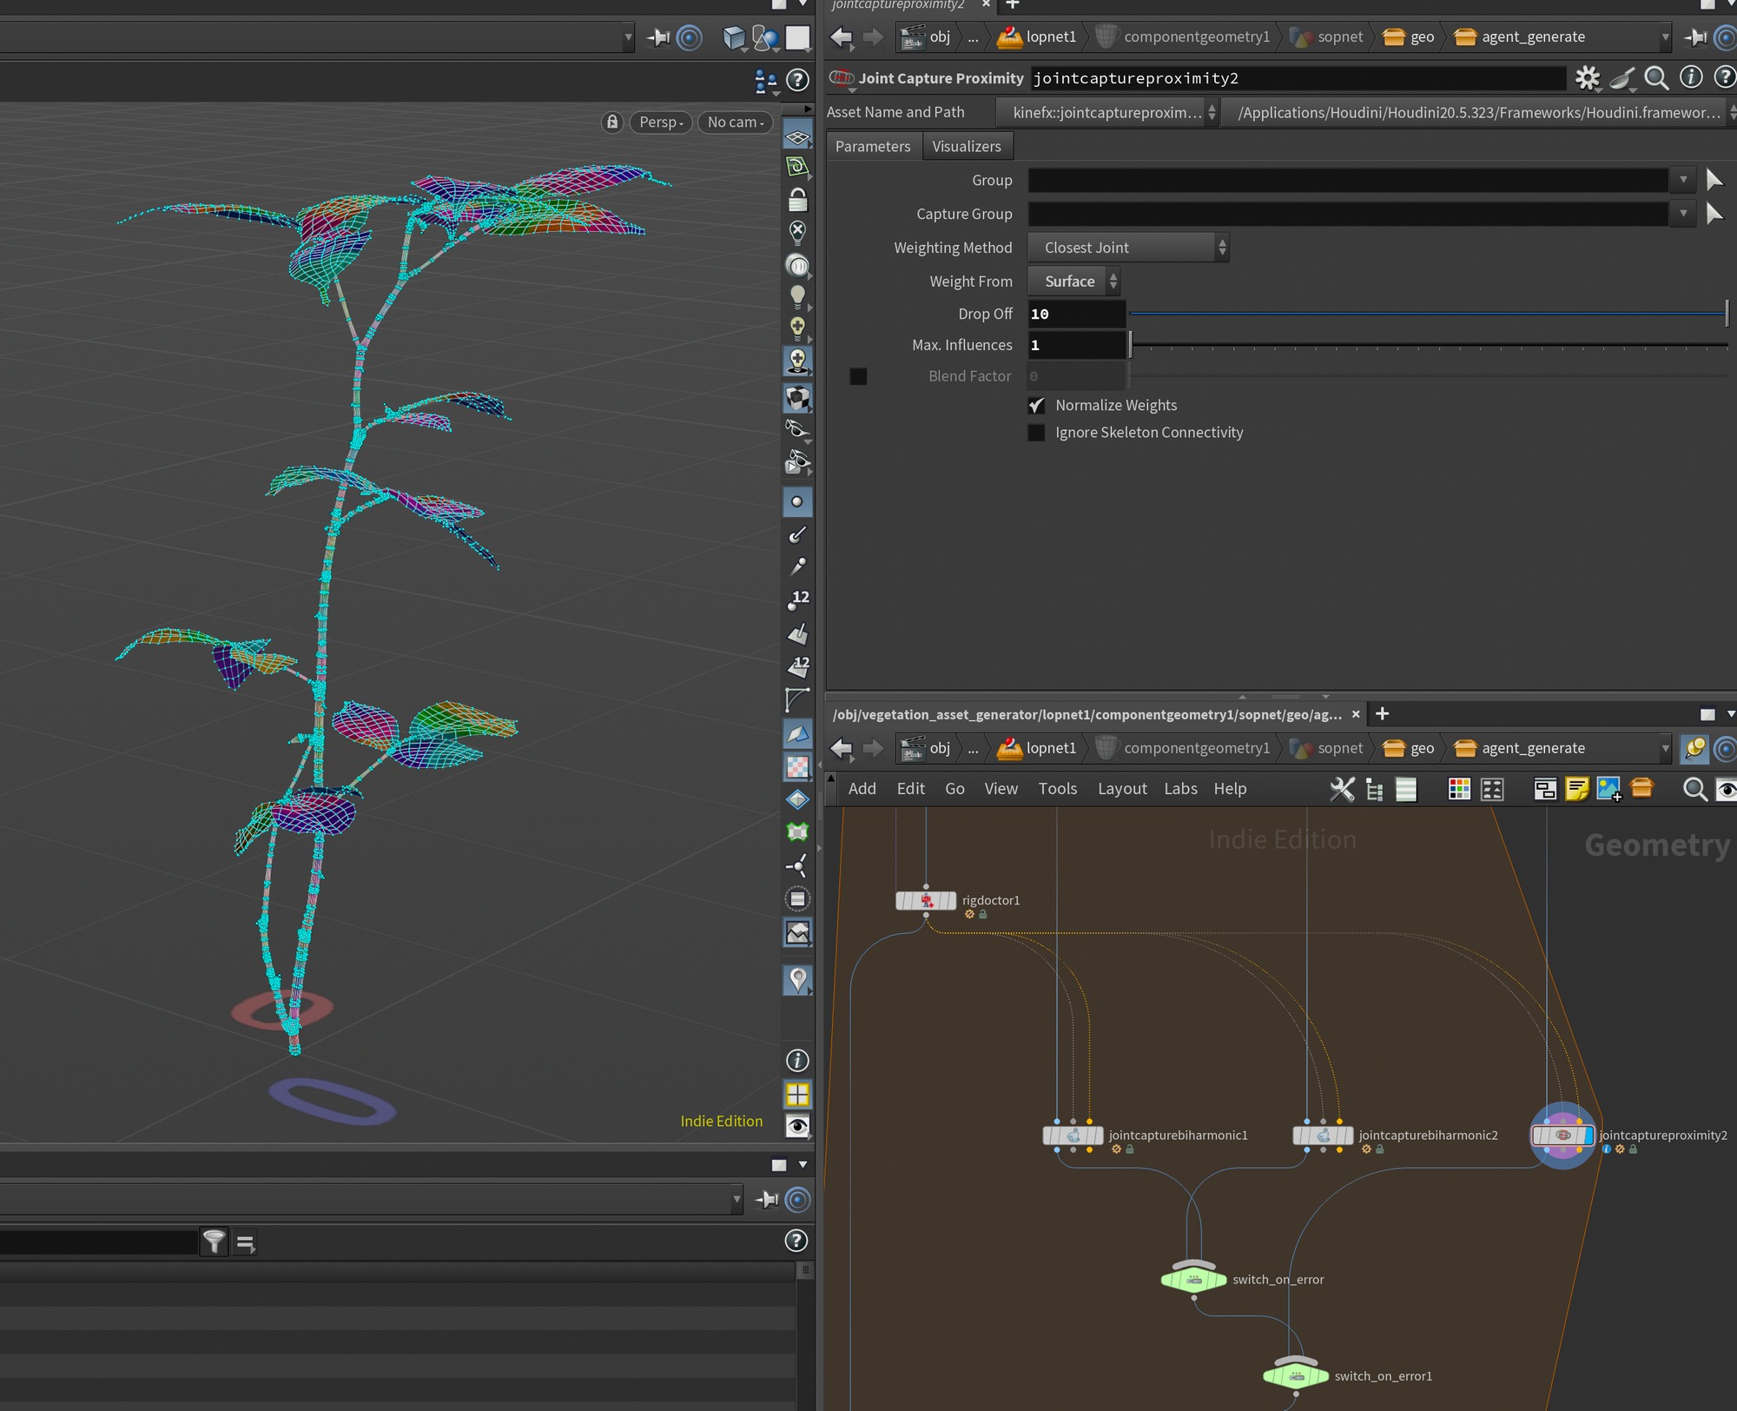Image resolution: width=1737 pixels, height=1411 pixels.
Task: Click the No cam button
Action: 735,123
